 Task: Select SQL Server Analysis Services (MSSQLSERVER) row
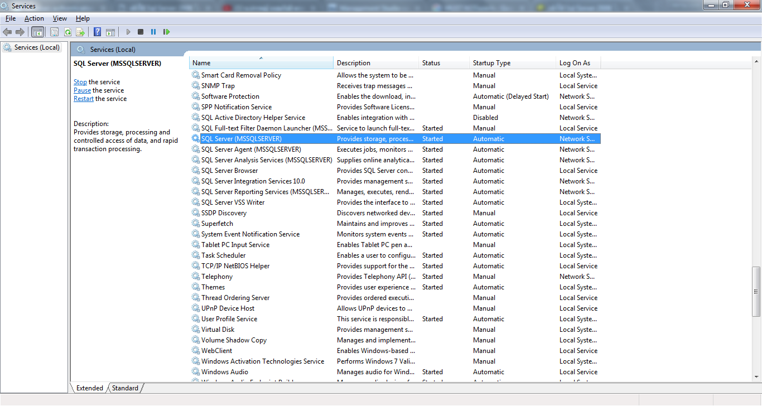click(x=395, y=159)
